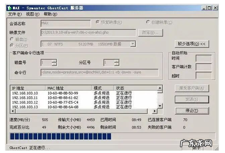Maximize the GhostCast server window

(209, 8)
